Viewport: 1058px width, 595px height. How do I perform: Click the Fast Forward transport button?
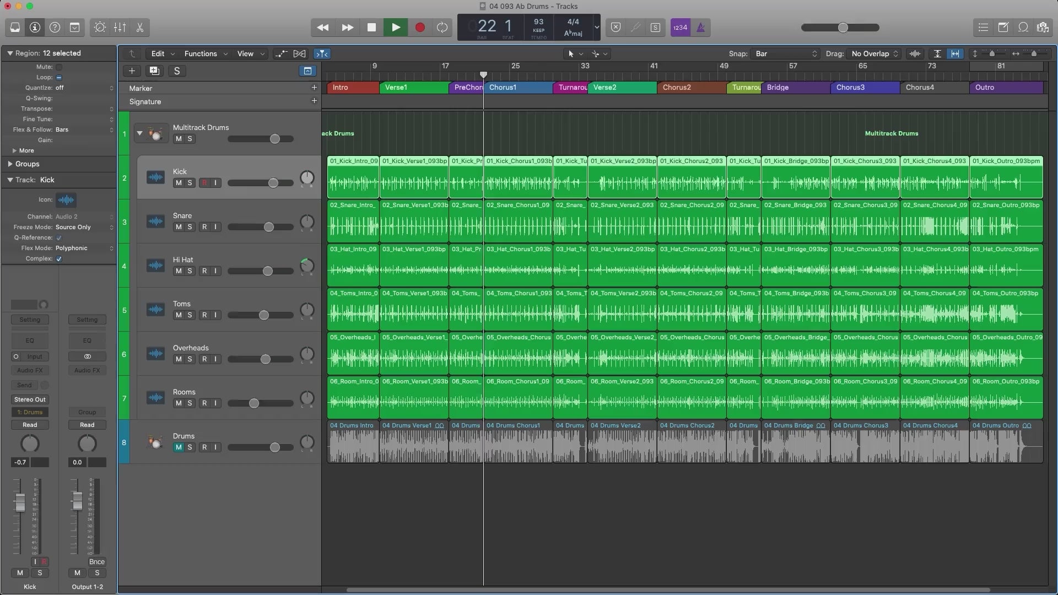pos(347,27)
